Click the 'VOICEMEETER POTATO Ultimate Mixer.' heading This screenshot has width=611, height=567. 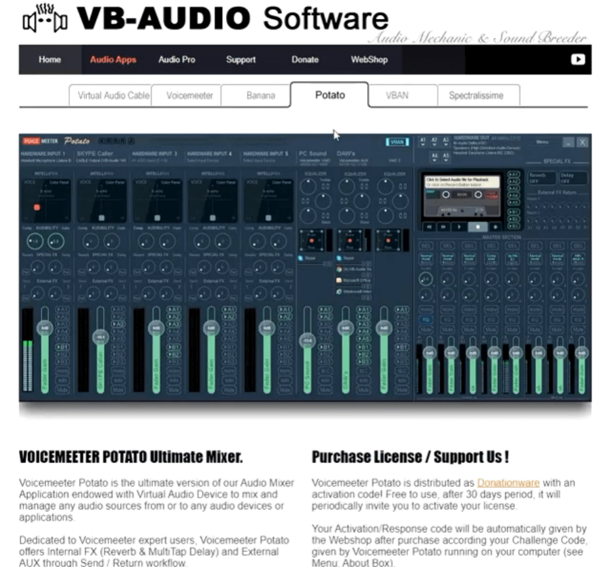[131, 457]
